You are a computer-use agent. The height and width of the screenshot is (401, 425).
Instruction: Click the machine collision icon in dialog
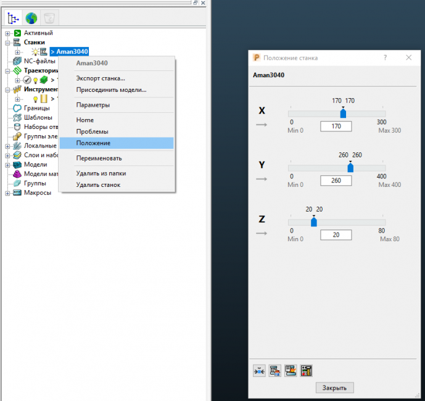click(x=290, y=371)
